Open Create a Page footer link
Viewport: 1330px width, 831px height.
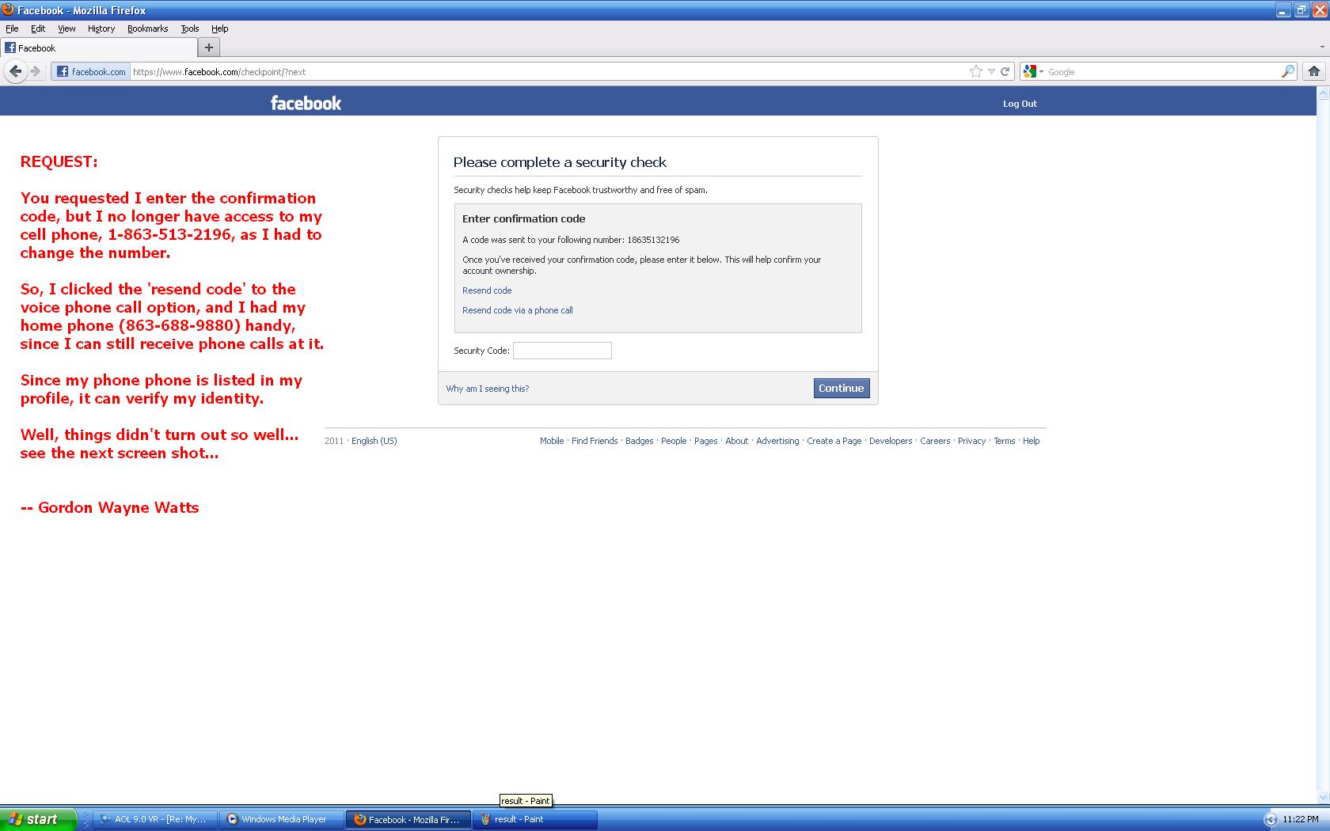834,441
